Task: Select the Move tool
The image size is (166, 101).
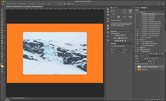Action: pos(2,10)
